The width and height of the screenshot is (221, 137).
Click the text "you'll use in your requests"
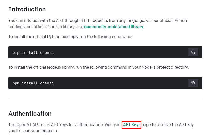[x=33, y=131]
